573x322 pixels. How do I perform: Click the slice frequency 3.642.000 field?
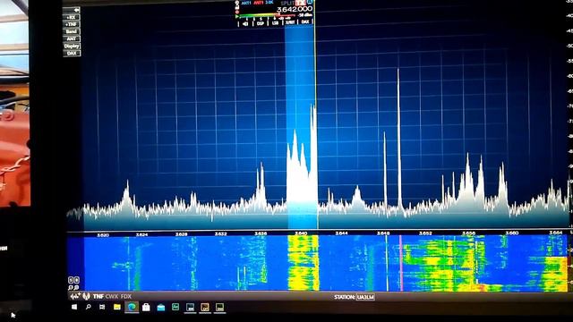click(x=295, y=9)
